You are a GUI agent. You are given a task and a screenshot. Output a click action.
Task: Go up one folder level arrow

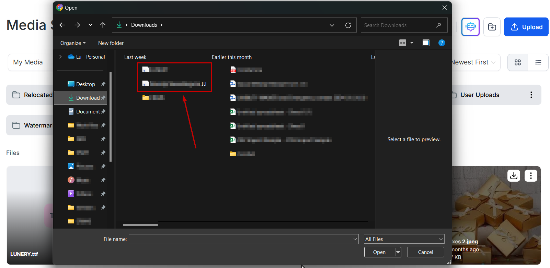tap(103, 25)
